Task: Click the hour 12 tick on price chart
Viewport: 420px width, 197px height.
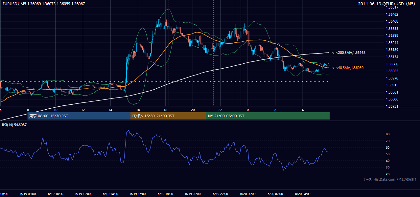Action: (x=83, y=110)
